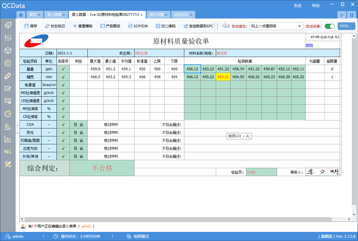The width and height of the screenshot is (358, 241).
Task: Uncheck the 基重 row selection checkmark
Action: point(63,68)
